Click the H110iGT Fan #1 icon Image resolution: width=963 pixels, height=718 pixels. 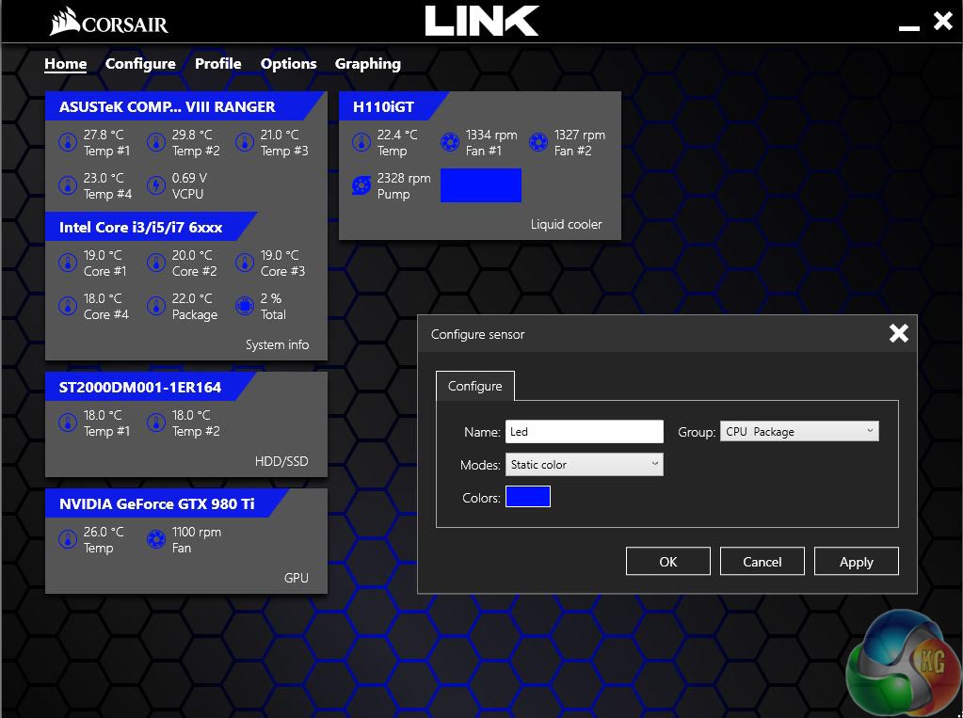(450, 142)
